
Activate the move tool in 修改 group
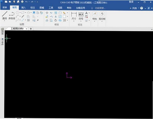pyautogui.click(x=47, y=13)
